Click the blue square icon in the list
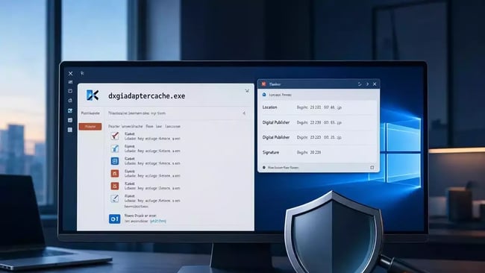This screenshot has width=485, height=273. [x=115, y=161]
